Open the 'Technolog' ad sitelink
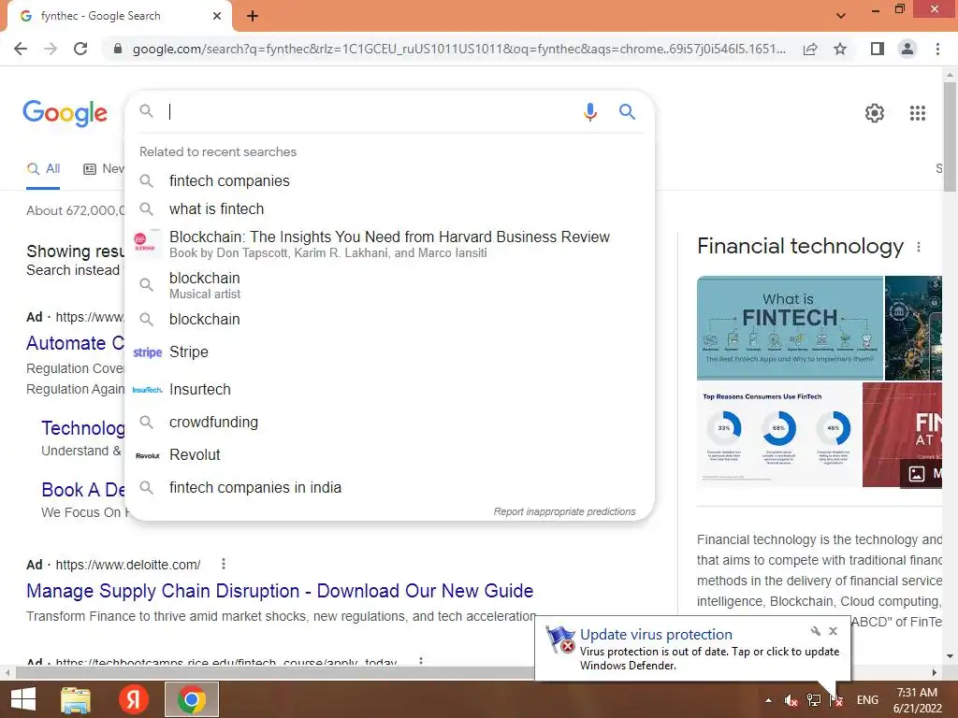This screenshot has height=718, width=958. [83, 428]
